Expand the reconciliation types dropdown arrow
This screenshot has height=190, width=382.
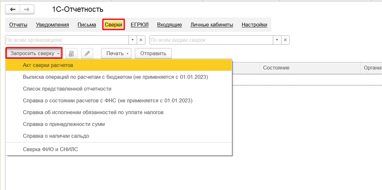tap(277, 40)
